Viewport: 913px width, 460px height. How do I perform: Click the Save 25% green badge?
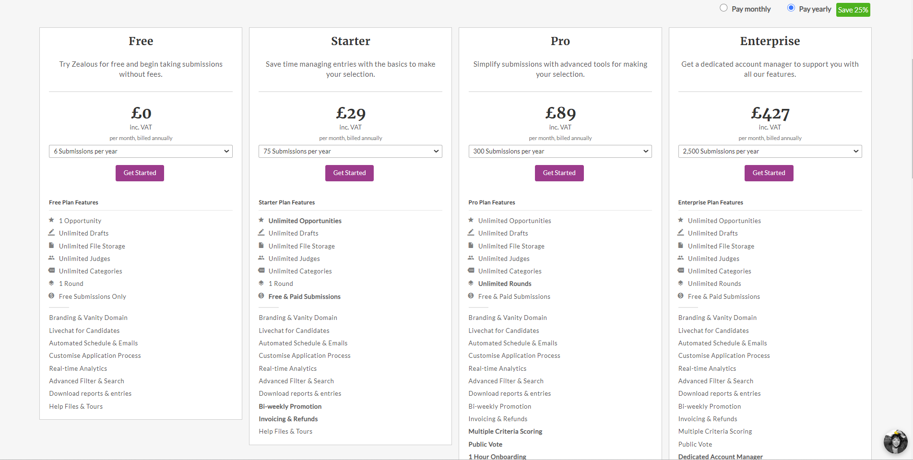(x=853, y=10)
